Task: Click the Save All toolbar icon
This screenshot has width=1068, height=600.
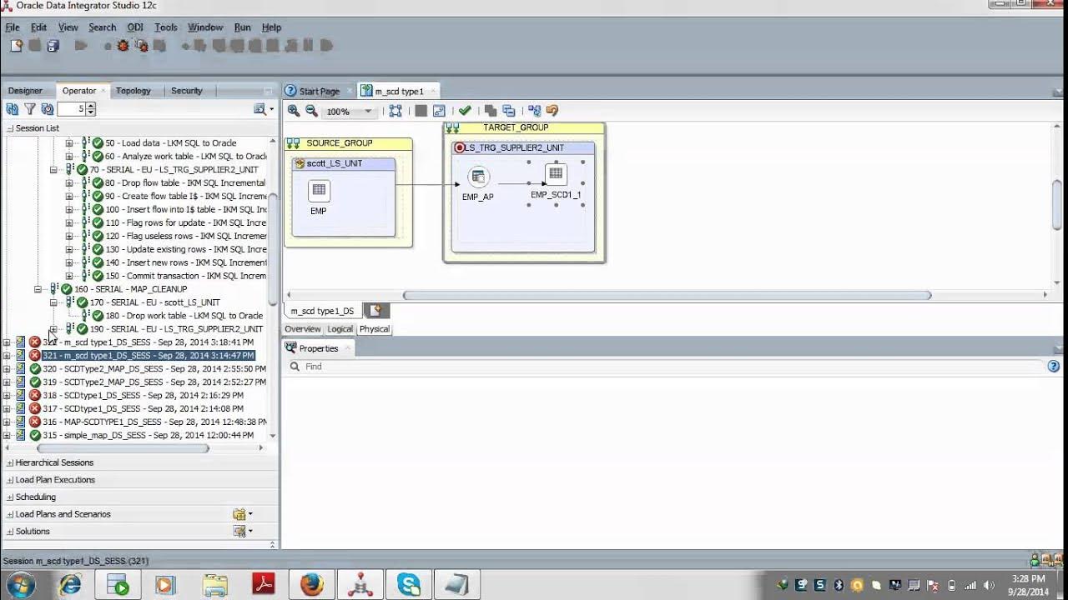Action: 53,46
